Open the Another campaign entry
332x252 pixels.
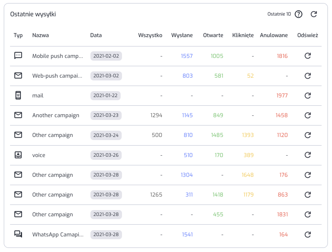coord(56,115)
